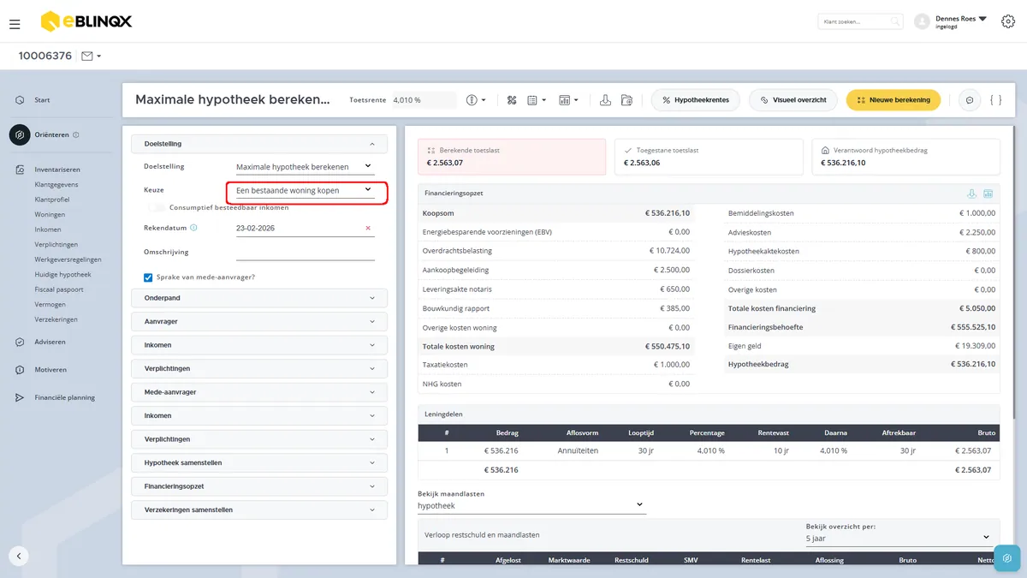
Task: Click the Adviseren shield icon
Action: pyautogui.click(x=19, y=342)
